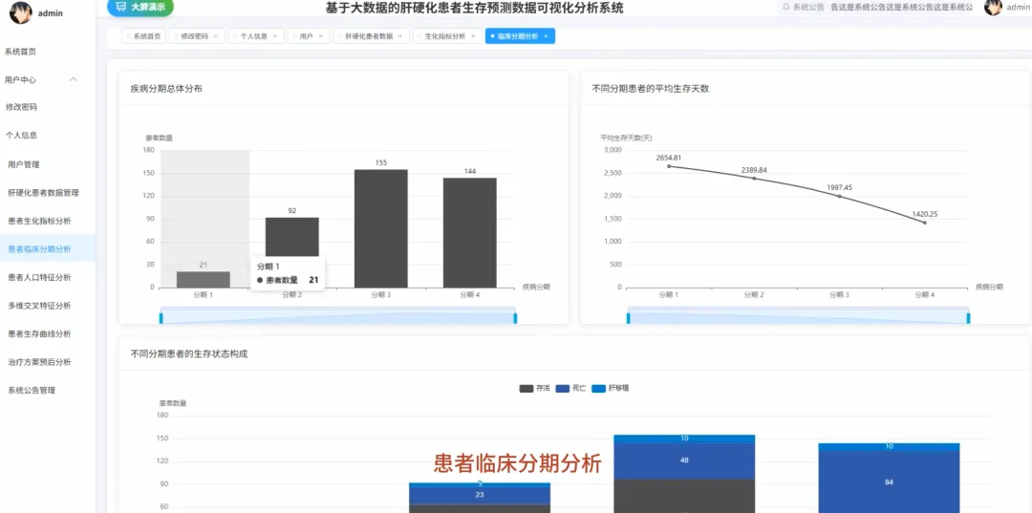Click the 2654.81 data point on the line chart
Image resolution: width=1032 pixels, height=513 pixels.
coord(669,166)
